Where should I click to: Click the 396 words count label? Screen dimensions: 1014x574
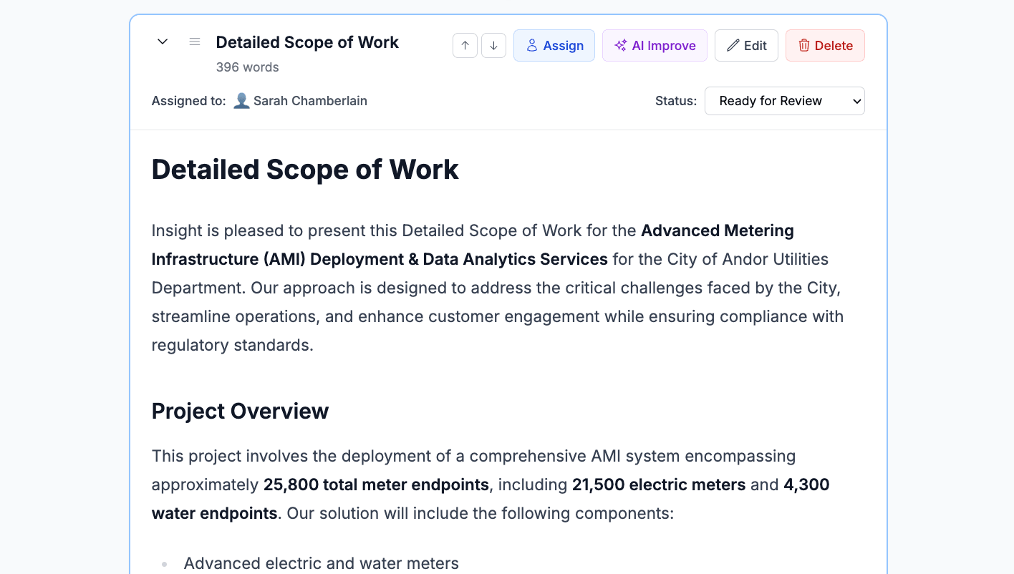pyautogui.click(x=247, y=67)
